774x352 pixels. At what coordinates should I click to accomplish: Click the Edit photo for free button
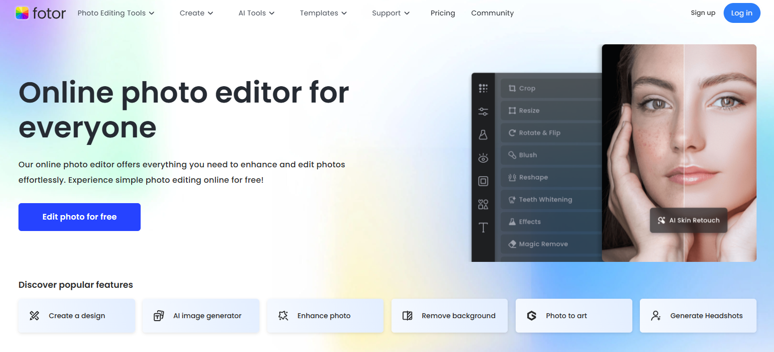click(x=79, y=217)
